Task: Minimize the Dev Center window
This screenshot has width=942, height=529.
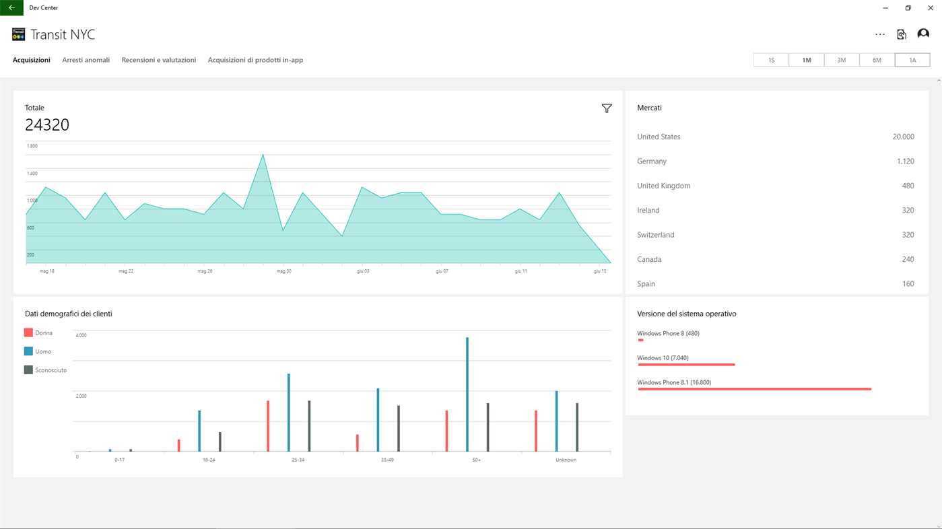Action: [x=885, y=7]
